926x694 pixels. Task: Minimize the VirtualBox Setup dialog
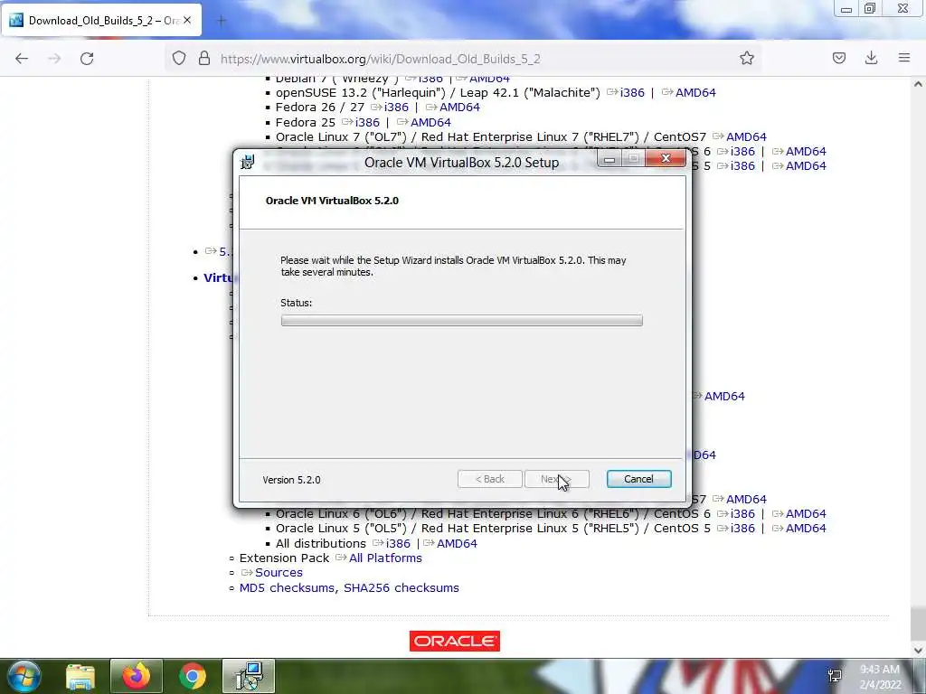click(609, 159)
